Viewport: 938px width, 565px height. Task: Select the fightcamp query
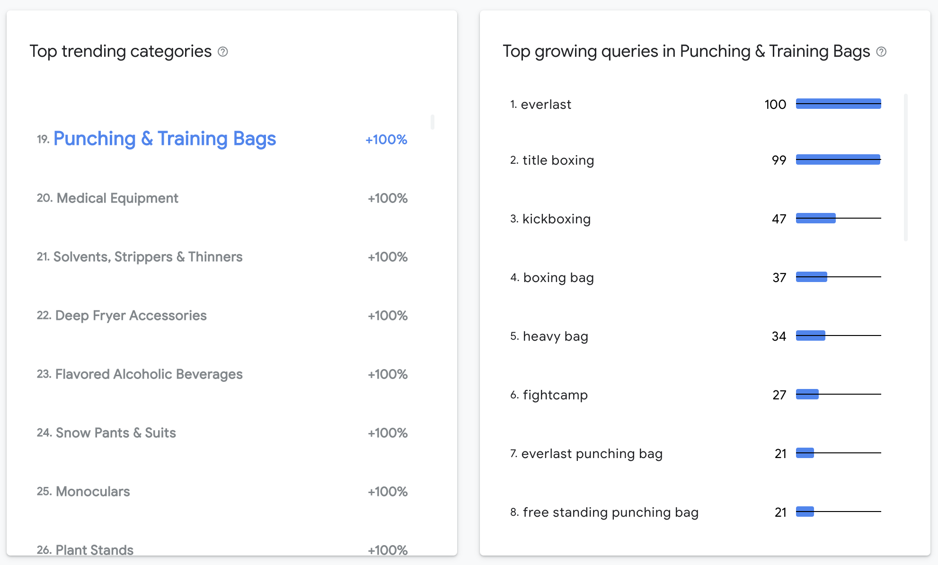[555, 395]
